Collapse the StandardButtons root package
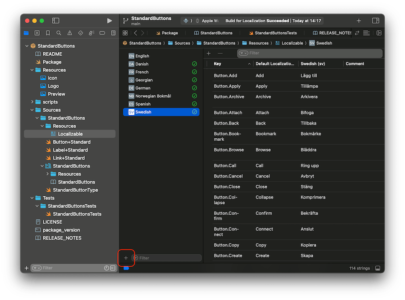The image size is (405, 300). [27, 46]
